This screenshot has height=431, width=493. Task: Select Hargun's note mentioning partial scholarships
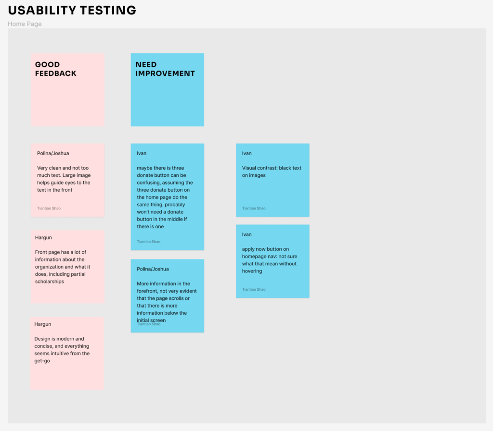[x=63, y=267]
